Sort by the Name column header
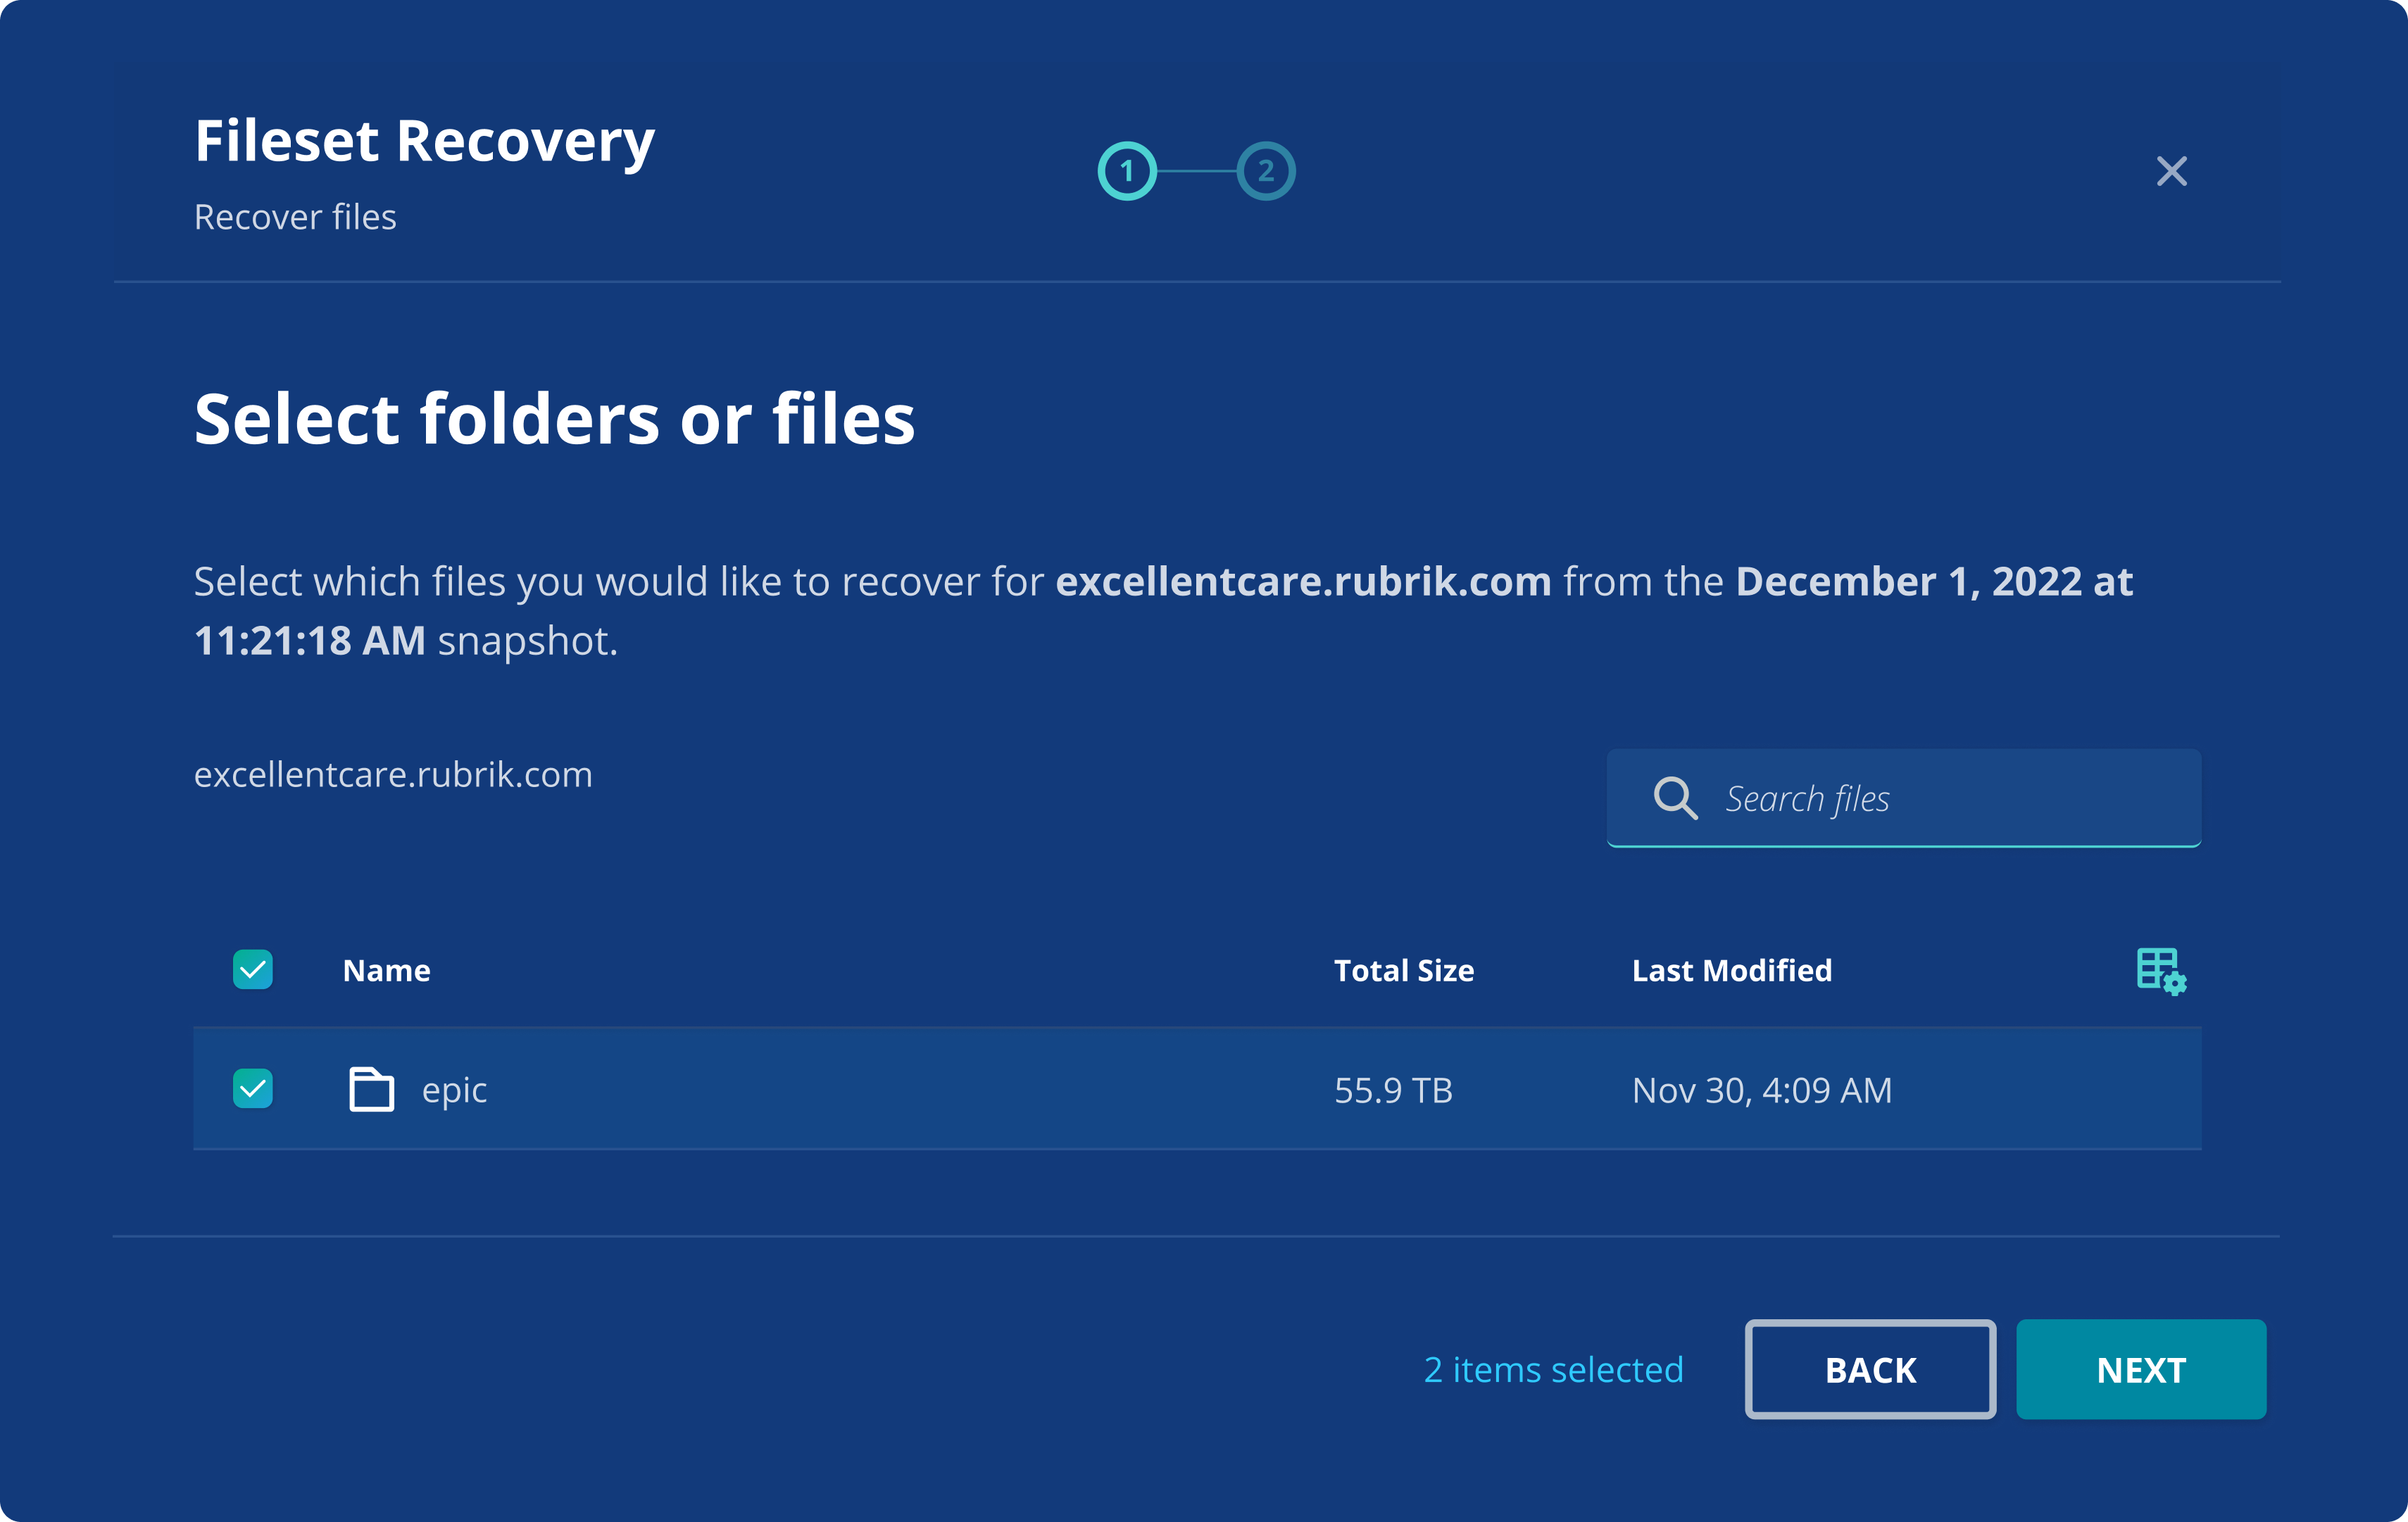Viewport: 2408px width, 1522px height. coord(386,970)
